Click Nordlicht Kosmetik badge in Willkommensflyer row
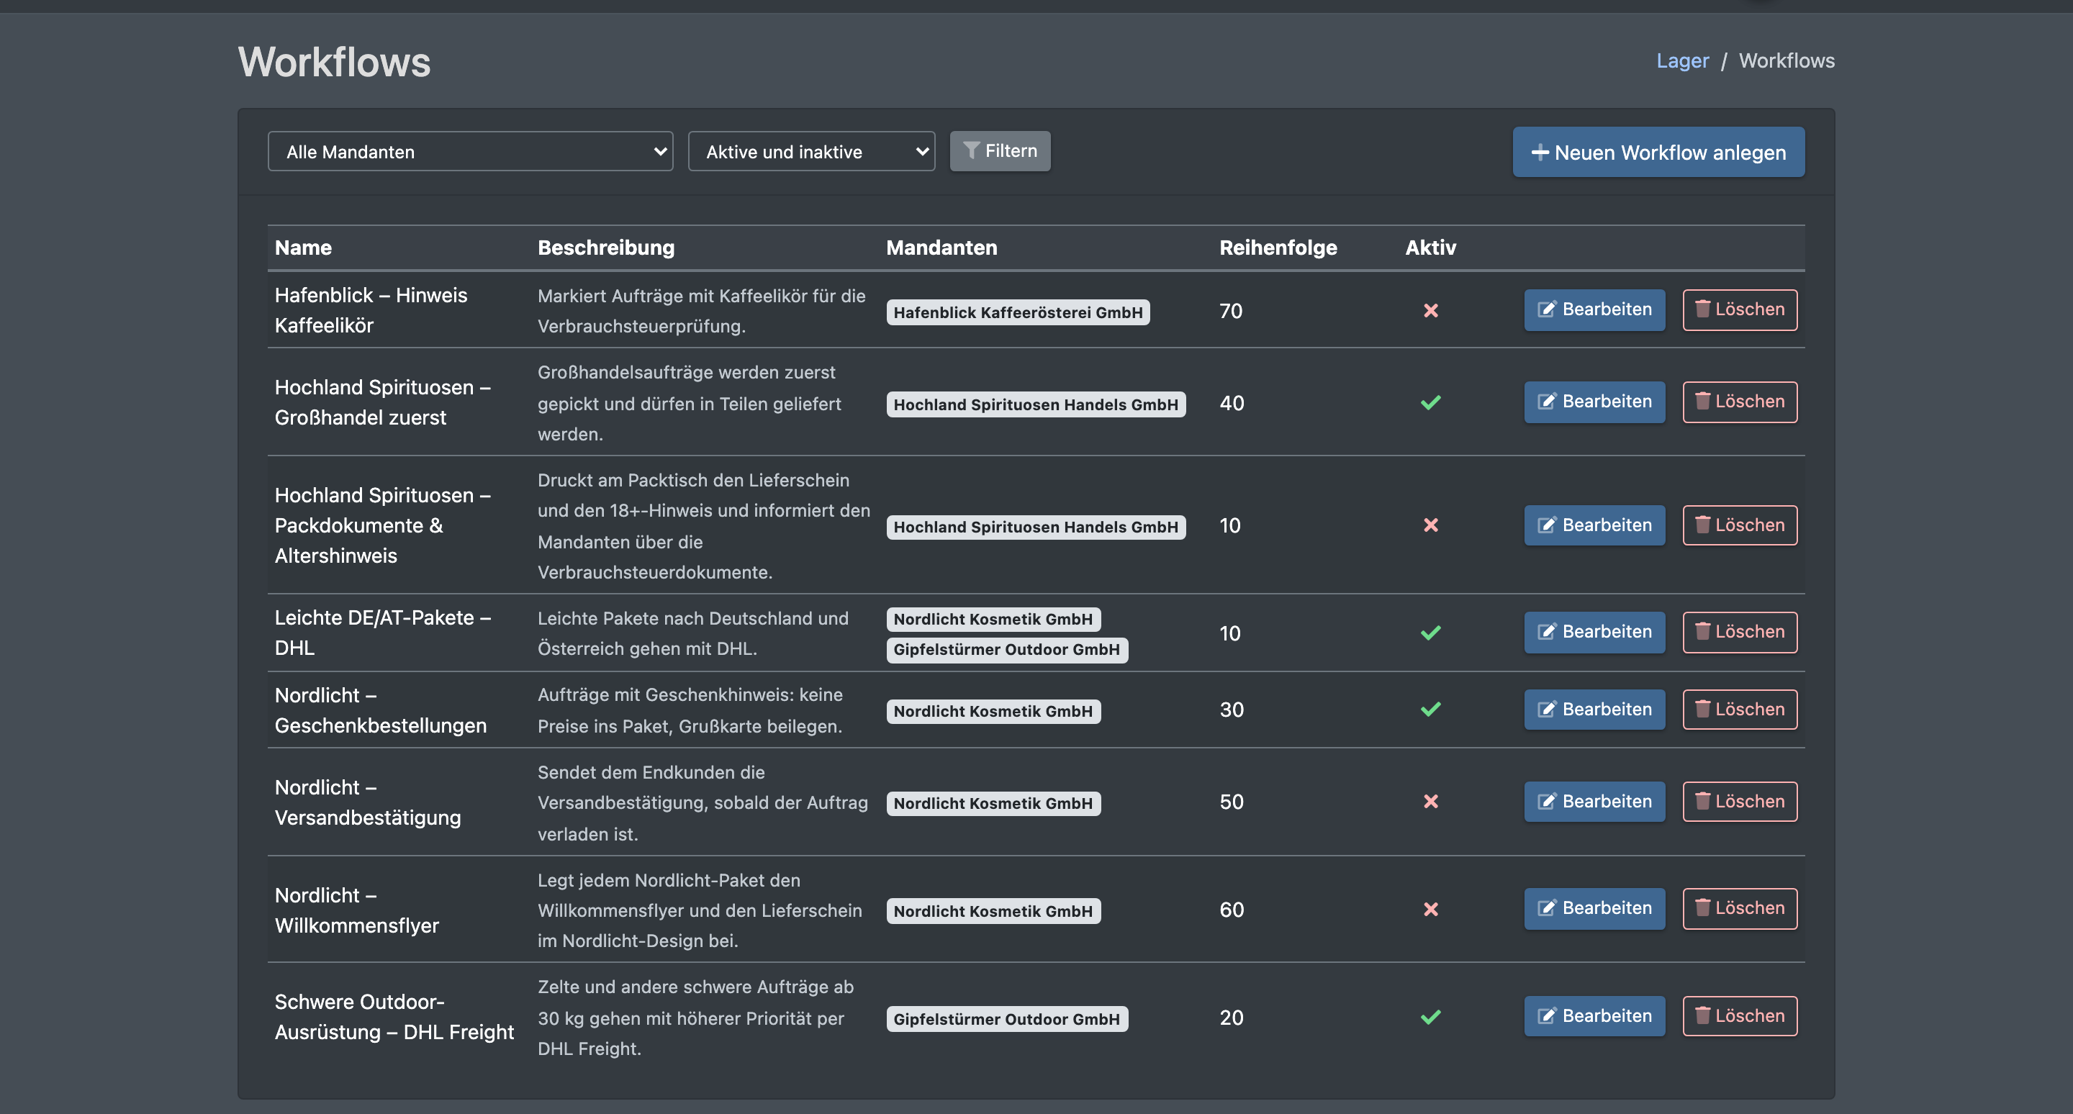The image size is (2073, 1114). (993, 910)
